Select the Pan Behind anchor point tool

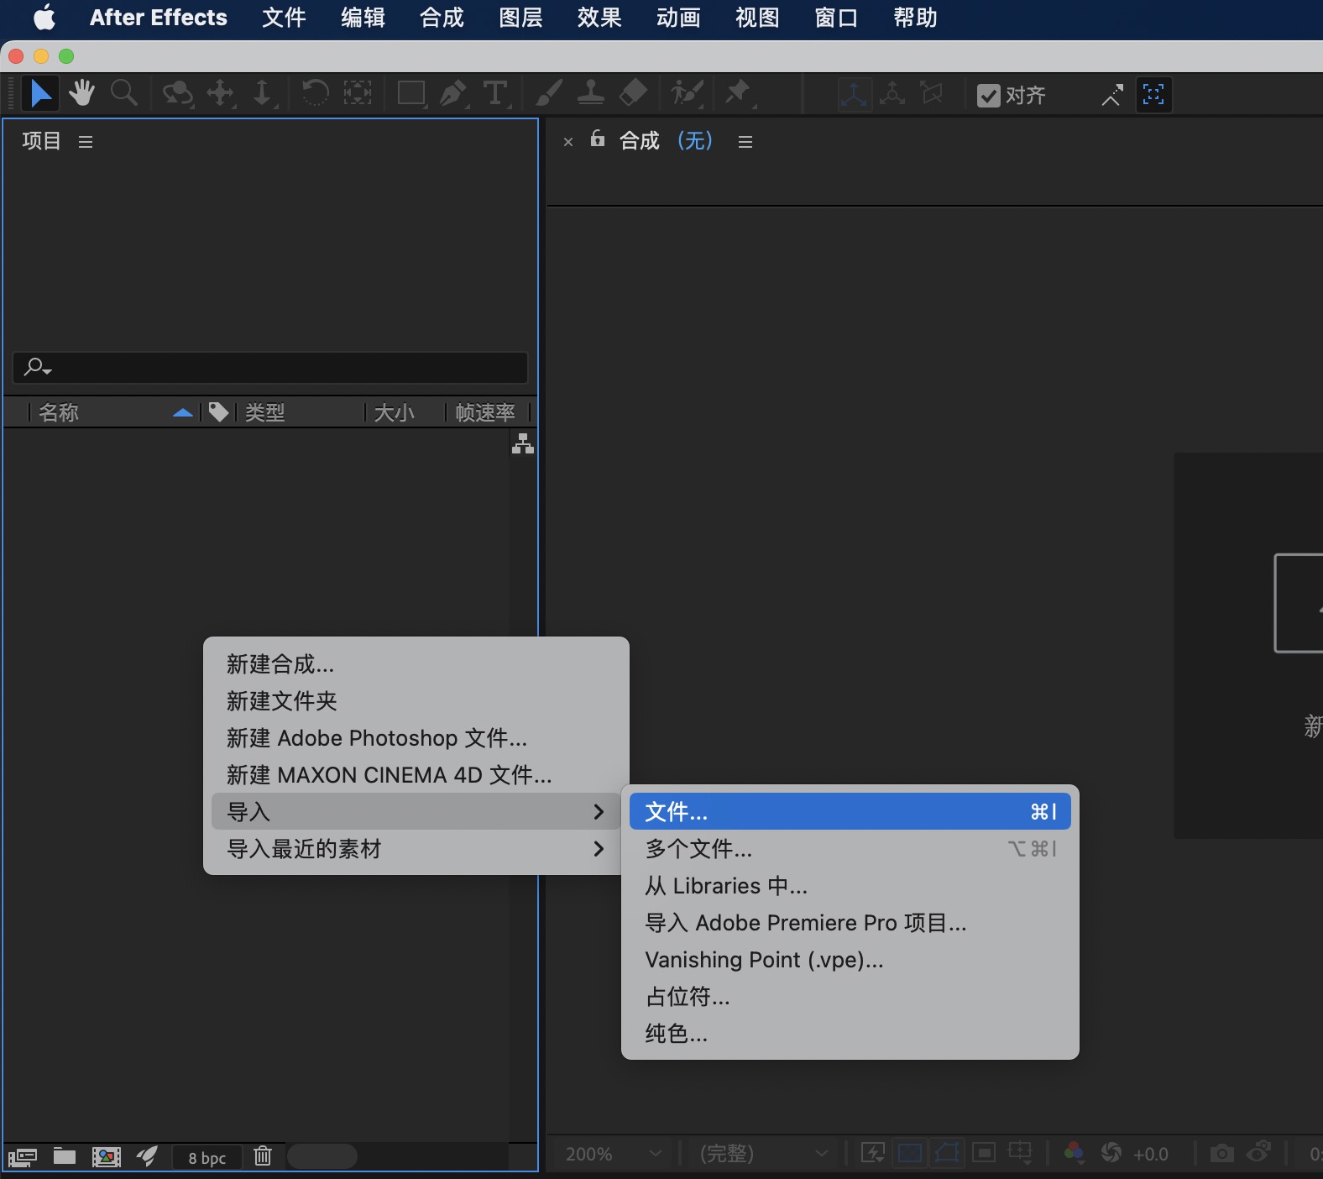[x=358, y=93]
